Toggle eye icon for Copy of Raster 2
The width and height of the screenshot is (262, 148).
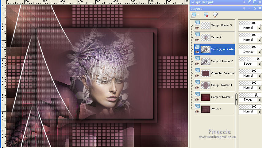tap(197, 64)
